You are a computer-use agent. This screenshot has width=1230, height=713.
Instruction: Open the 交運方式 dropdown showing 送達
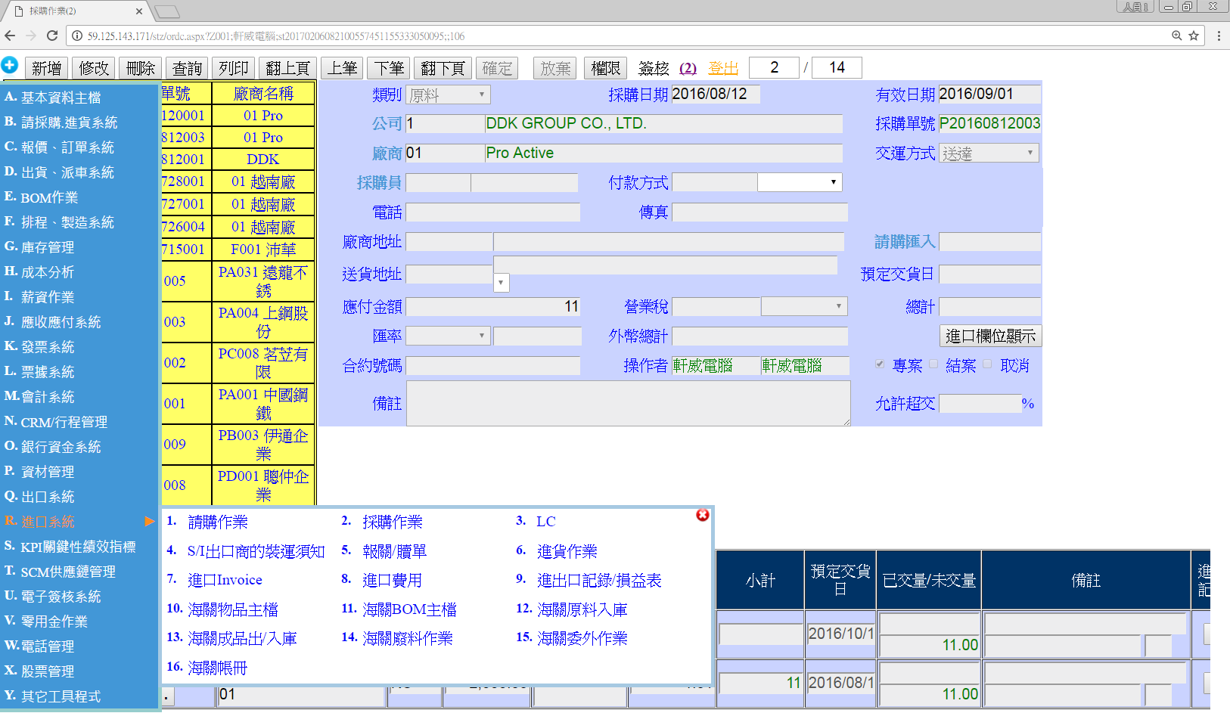click(989, 153)
